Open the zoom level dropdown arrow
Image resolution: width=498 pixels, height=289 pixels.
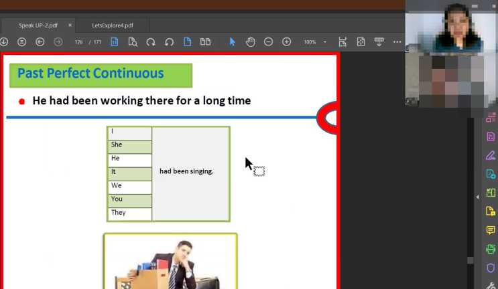pos(324,42)
